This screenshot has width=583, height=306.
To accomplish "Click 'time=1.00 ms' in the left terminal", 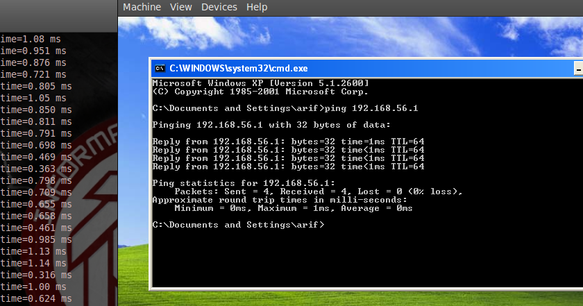I will coord(33,287).
